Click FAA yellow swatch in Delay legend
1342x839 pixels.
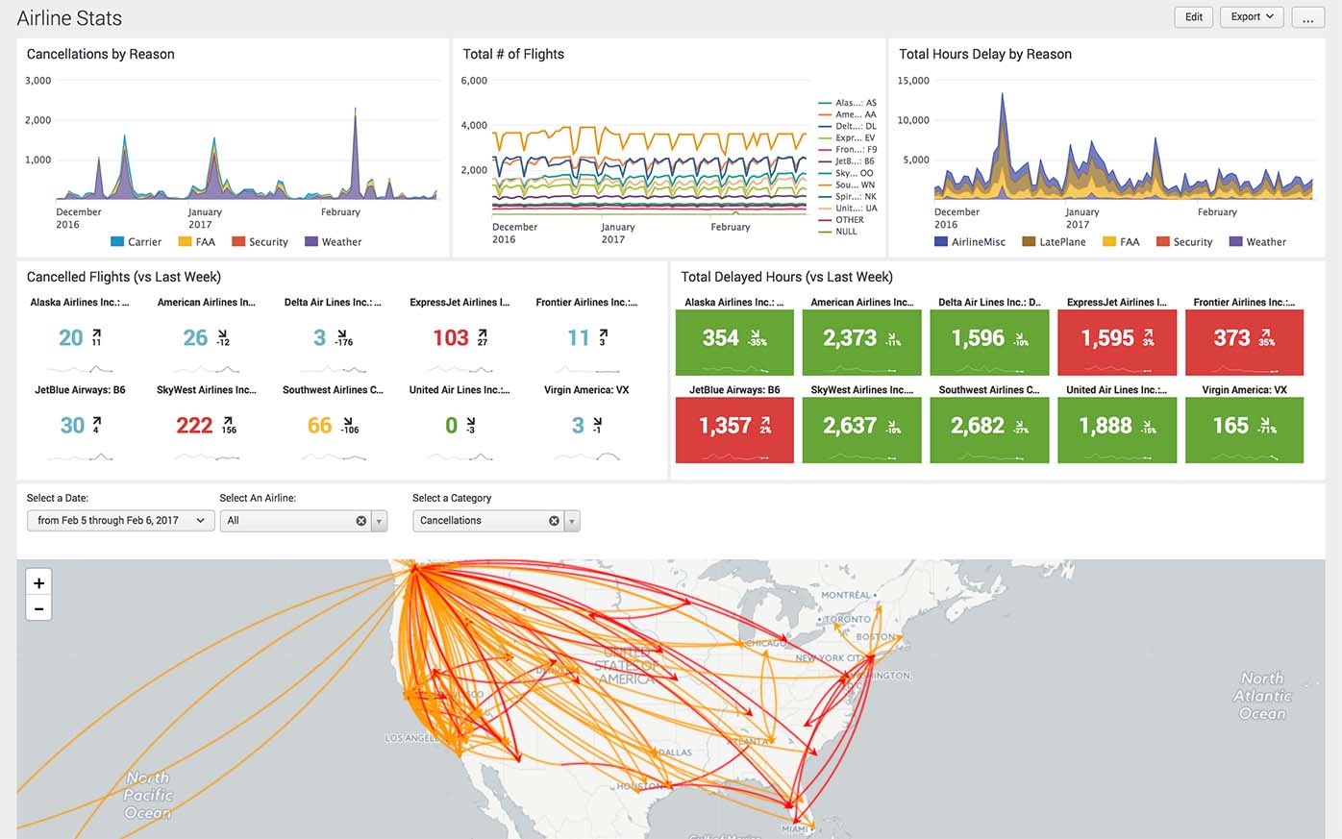coord(1109,242)
